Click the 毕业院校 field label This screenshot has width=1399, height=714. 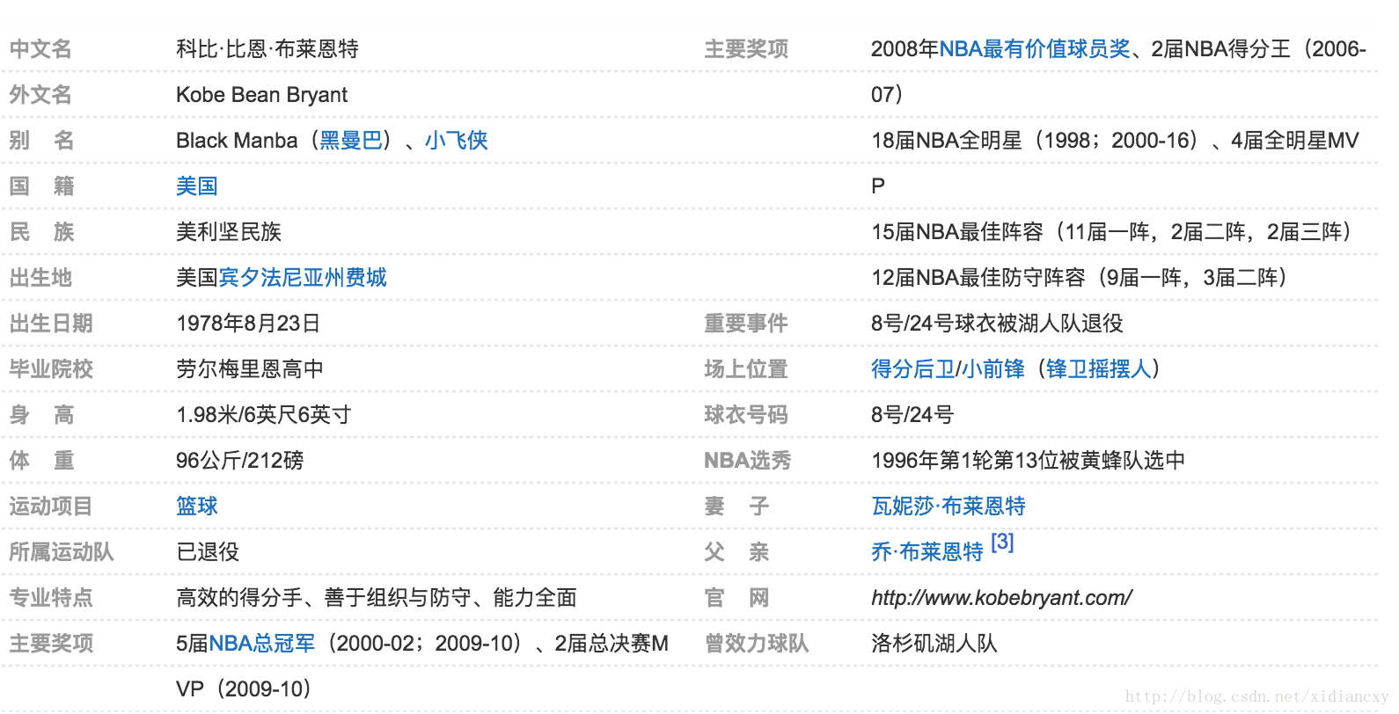[51, 369]
